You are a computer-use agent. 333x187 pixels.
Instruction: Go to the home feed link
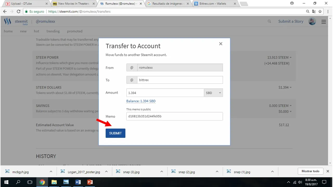click(8, 31)
